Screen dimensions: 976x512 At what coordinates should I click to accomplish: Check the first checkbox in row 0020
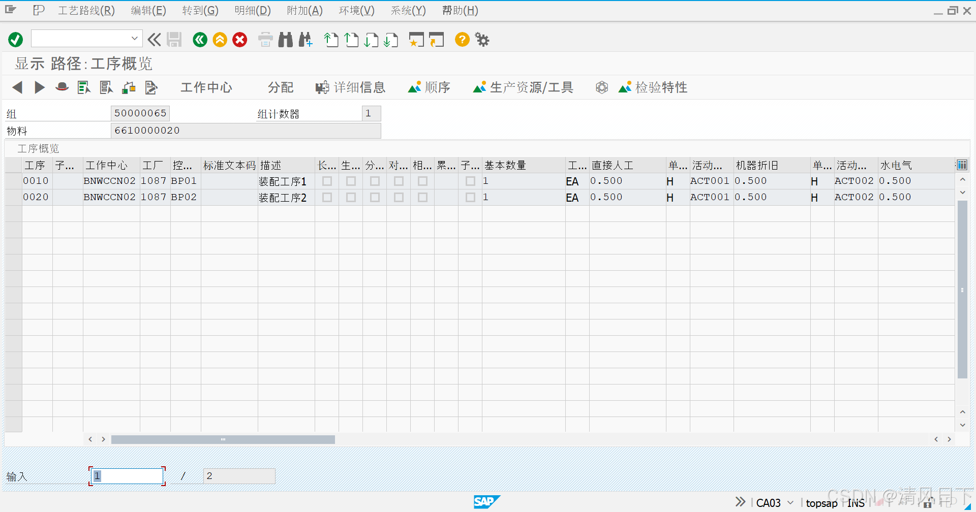point(327,197)
